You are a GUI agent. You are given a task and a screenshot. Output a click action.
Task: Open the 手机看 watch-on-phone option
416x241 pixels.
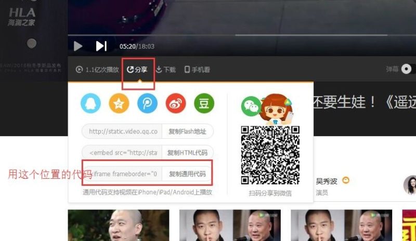tap(197, 70)
